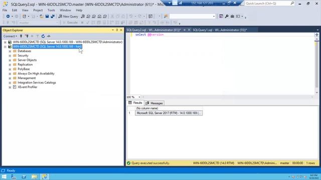Viewport: 321px width, 180px height.
Task: Click the Database Engine Query icon next to New Query
Action: click(x=83, y=16)
